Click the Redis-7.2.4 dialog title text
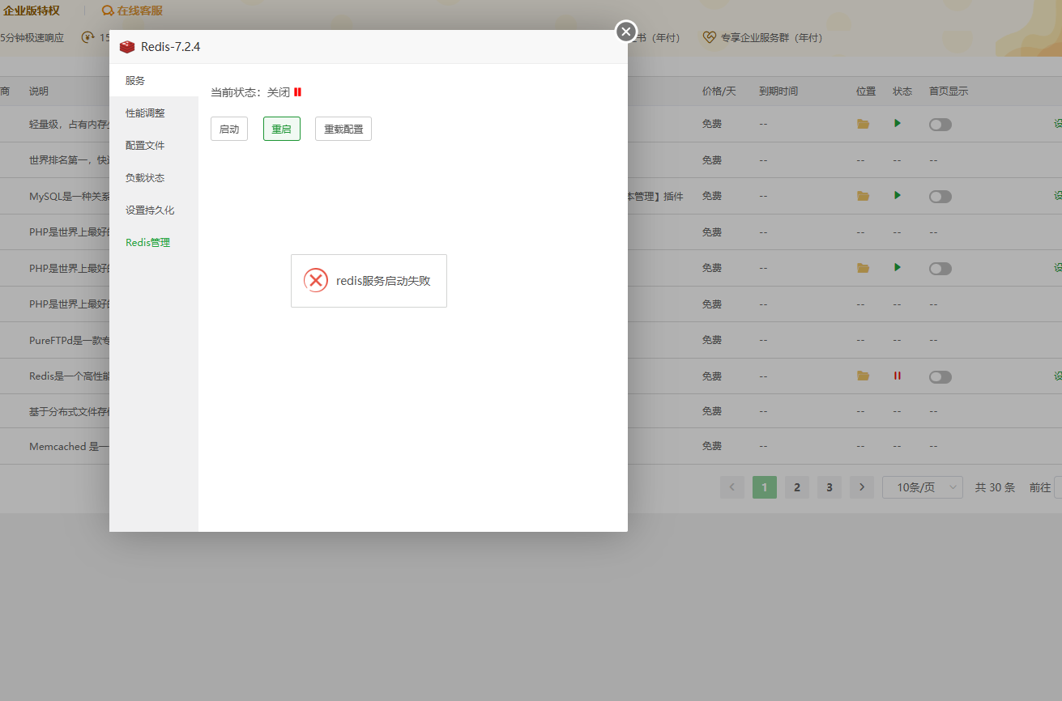This screenshot has width=1062, height=701. [x=171, y=47]
